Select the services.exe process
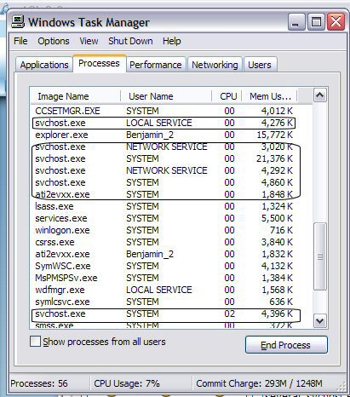This screenshot has height=397, width=350. (171, 218)
